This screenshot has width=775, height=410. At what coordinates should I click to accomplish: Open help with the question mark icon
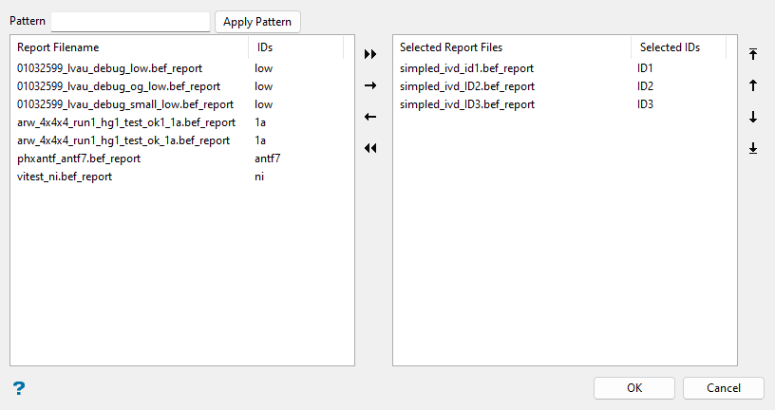[18, 387]
